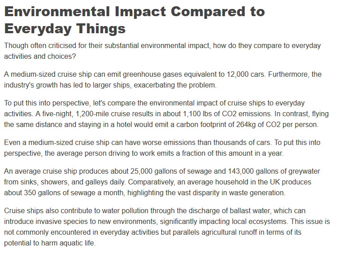This screenshot has width=339, height=254.
Task: Click the phrase "potential to harm aquatic life"
Action: tap(50, 244)
